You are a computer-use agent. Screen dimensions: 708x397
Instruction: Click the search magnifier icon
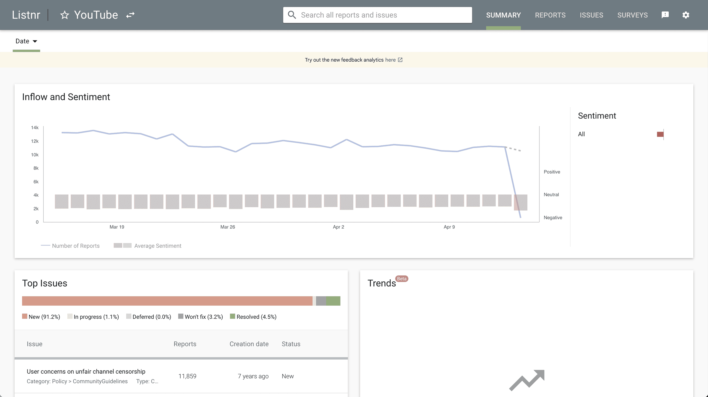292,15
